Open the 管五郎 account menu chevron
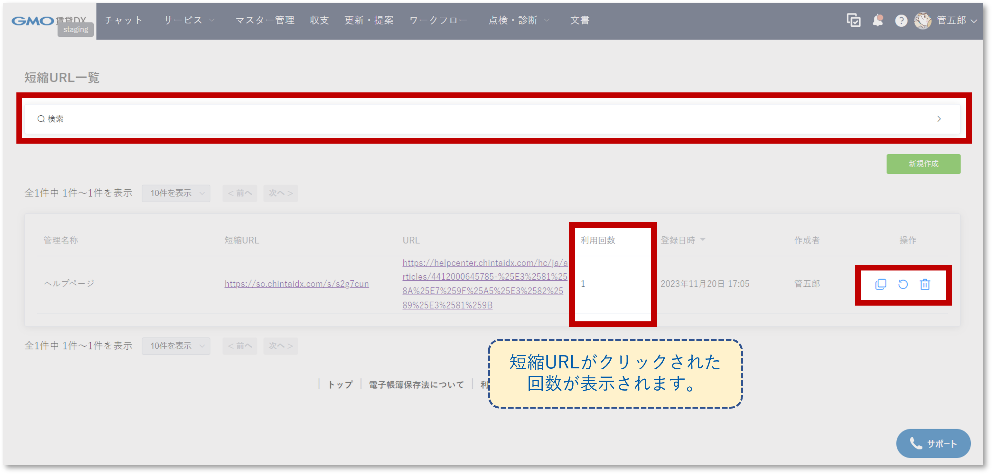 975,22
